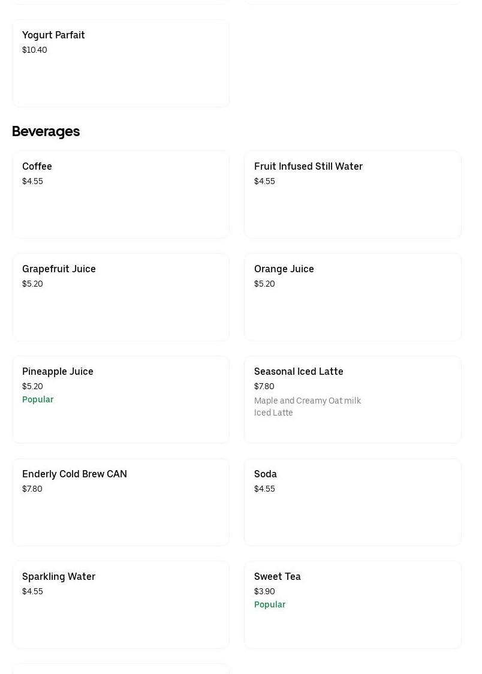Open the Yogurt Parfait menu item

120,64
